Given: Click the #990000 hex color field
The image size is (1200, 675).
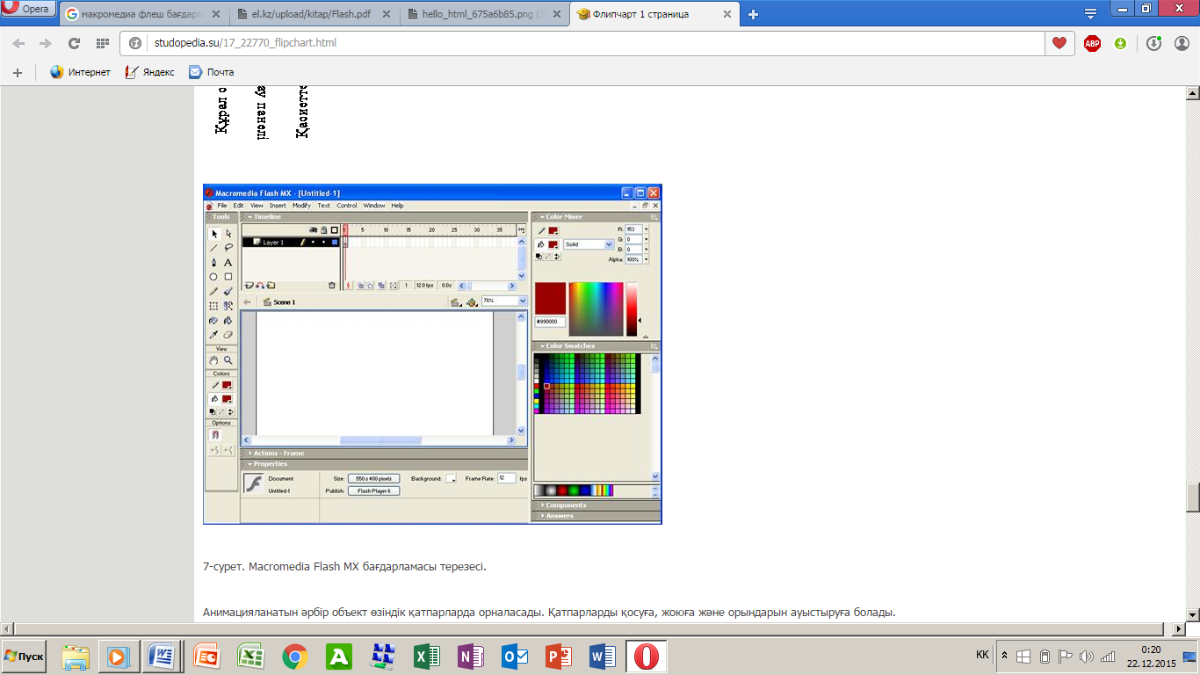Looking at the screenshot, I should click(550, 322).
